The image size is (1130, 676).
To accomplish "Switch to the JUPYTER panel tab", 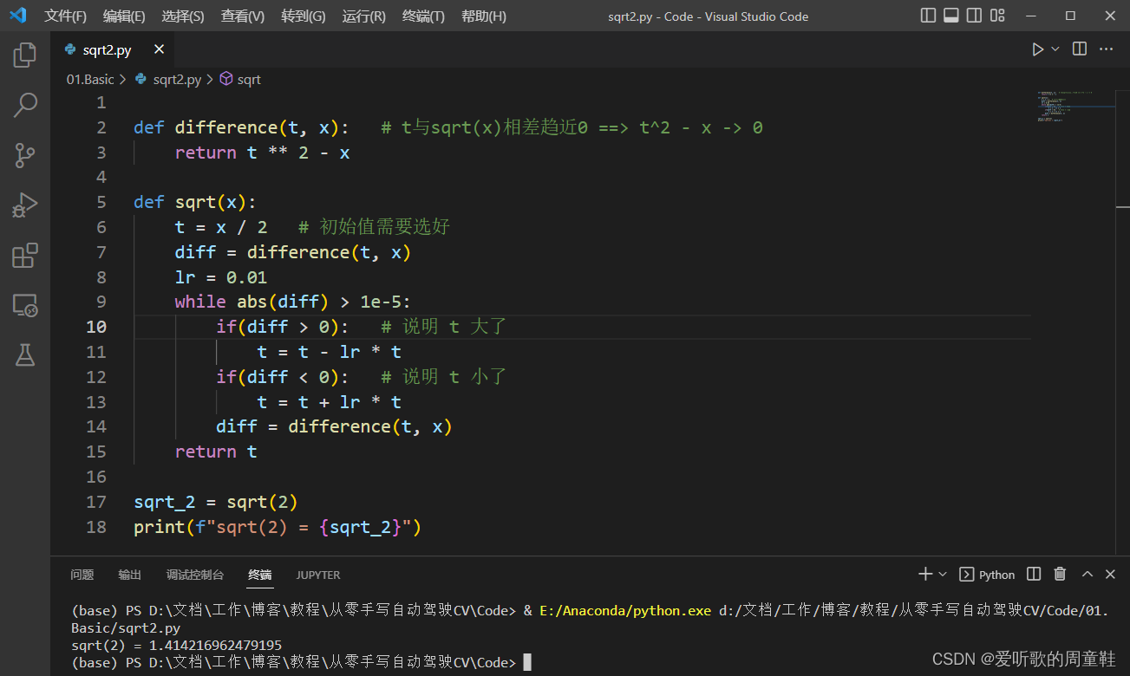I will coord(318,575).
